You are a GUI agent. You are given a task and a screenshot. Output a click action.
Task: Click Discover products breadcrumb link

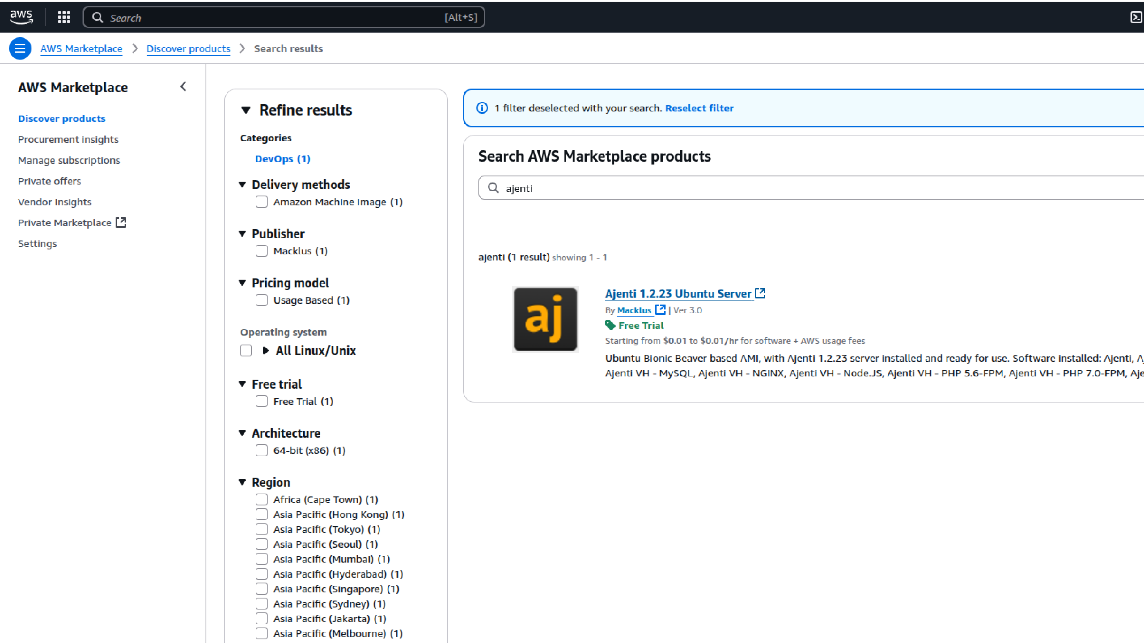188,48
